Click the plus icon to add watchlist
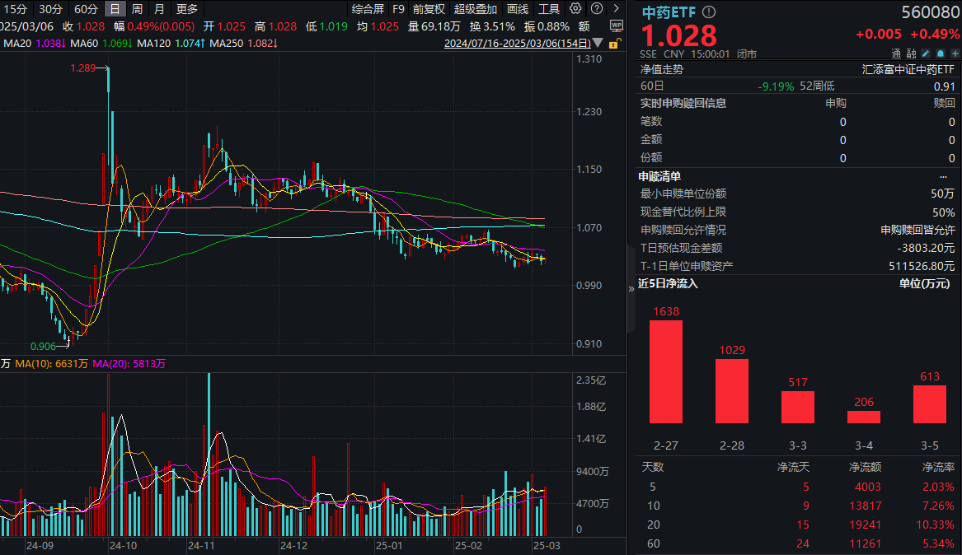Image resolution: width=962 pixels, height=555 pixels. pos(957,53)
